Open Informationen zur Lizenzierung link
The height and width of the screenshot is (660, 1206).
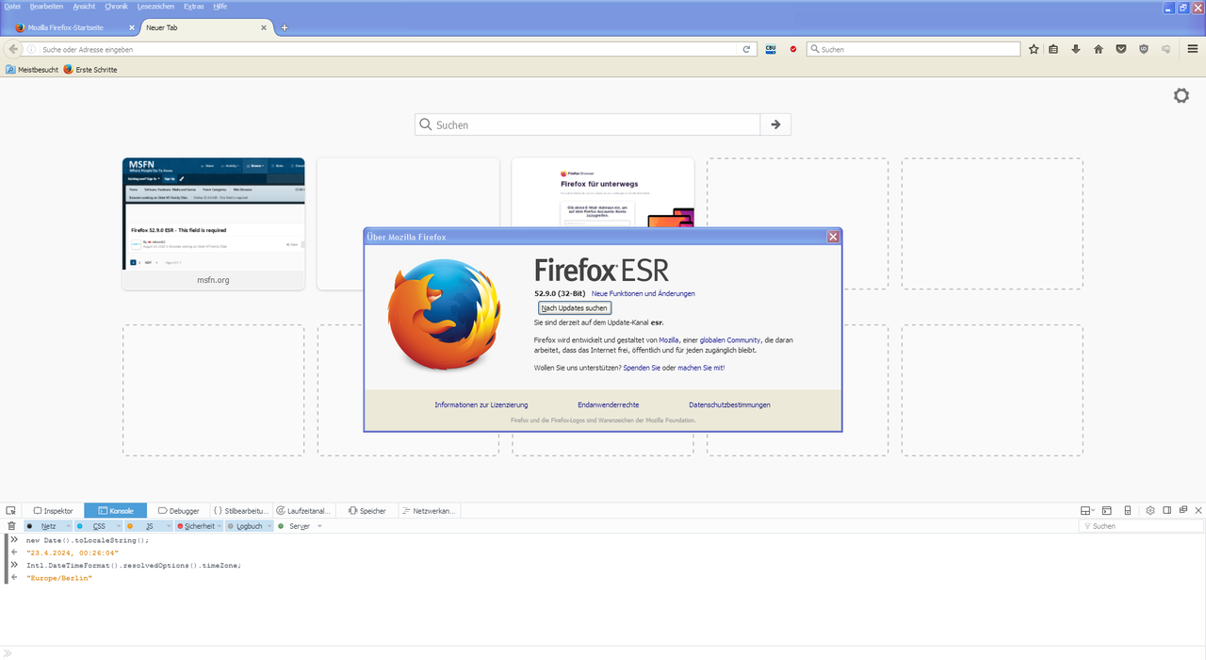(x=481, y=404)
